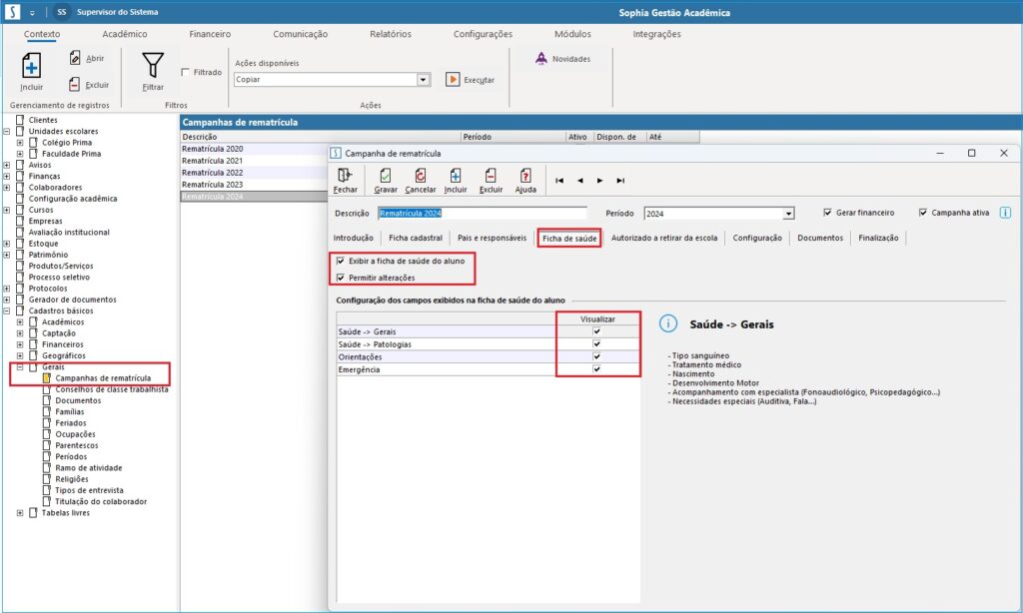Open Integrações ribbon tab
The image size is (1023, 613).
[x=656, y=34]
